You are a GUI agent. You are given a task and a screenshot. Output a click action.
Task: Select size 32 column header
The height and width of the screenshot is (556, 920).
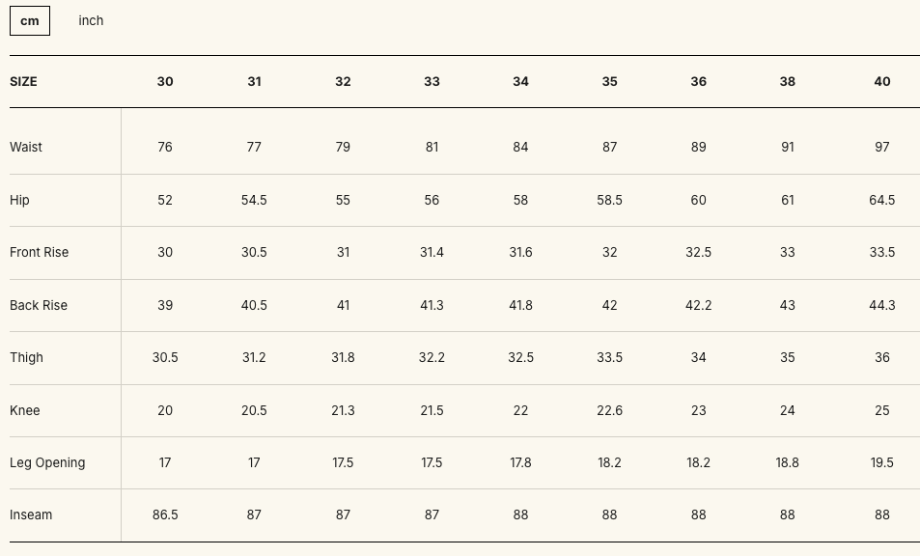[x=343, y=82]
